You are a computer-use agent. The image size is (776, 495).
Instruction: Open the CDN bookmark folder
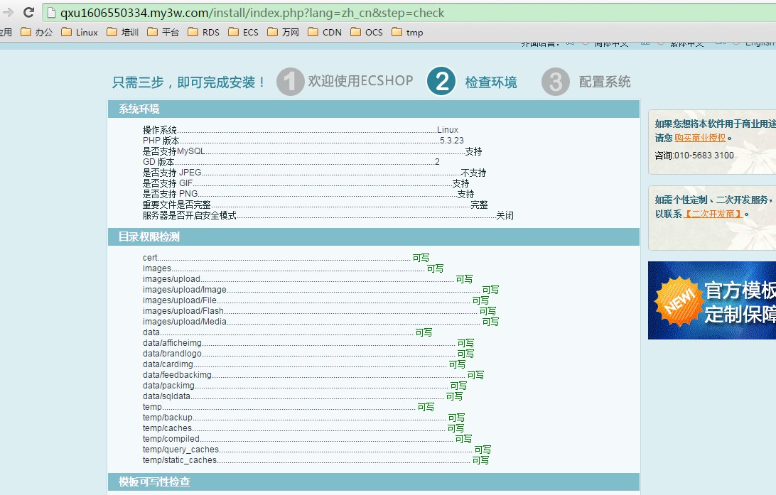point(324,32)
